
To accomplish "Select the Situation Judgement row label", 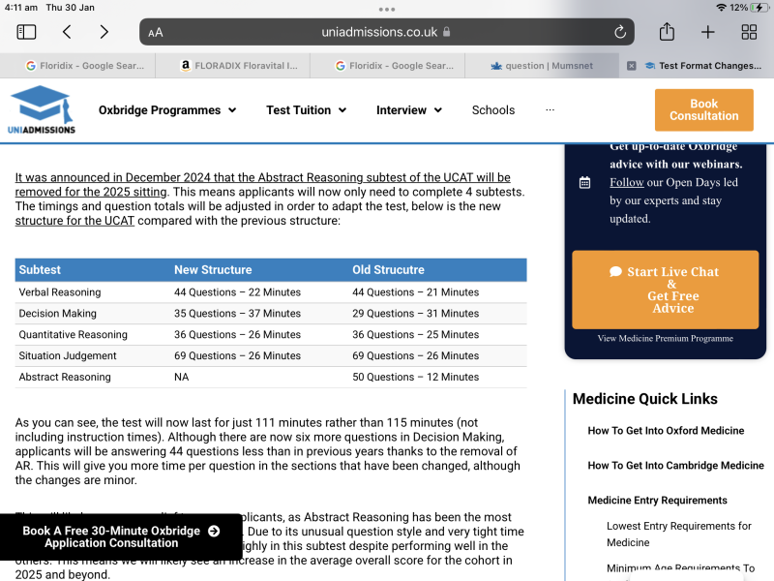I will tap(68, 356).
